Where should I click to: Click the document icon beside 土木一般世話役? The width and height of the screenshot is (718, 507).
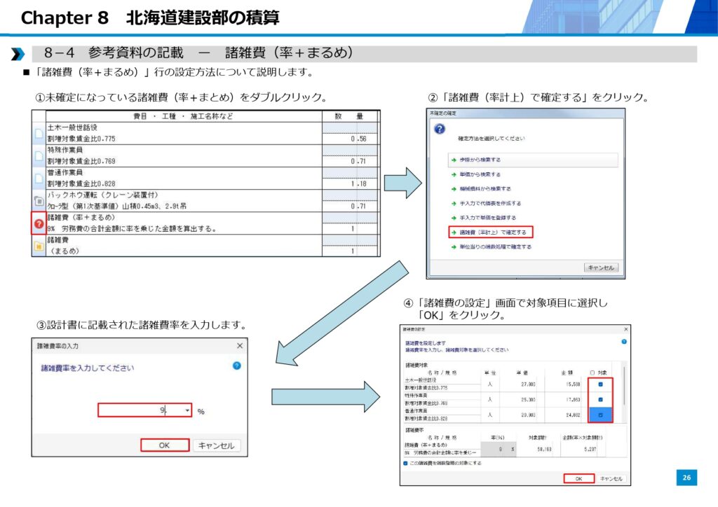39,134
